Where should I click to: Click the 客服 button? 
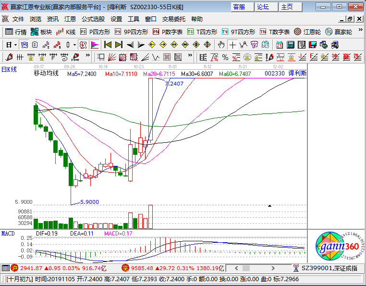pyautogui.click(x=242, y=7)
